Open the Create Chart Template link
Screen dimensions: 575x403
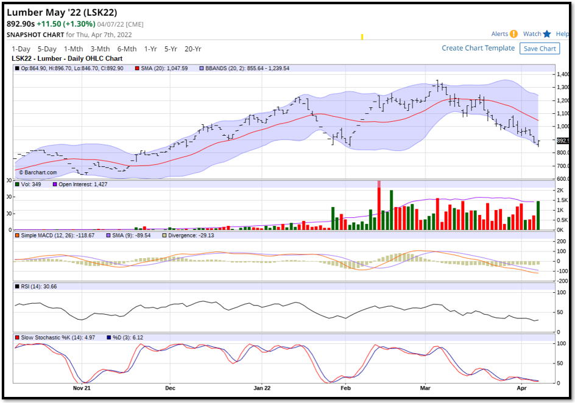pyautogui.click(x=478, y=48)
